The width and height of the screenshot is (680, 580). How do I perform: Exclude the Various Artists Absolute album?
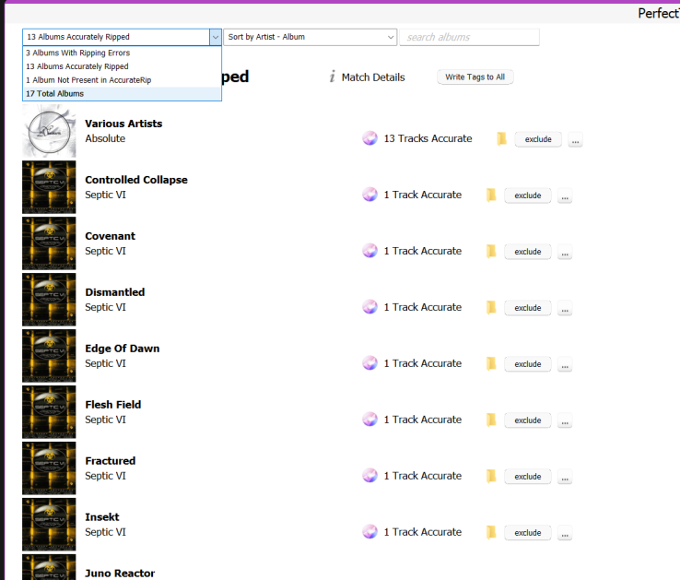(538, 139)
